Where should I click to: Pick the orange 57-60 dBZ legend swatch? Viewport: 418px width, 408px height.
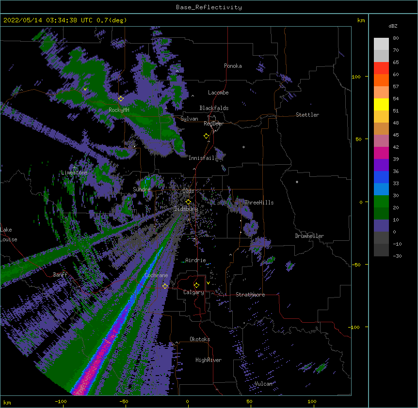click(381, 80)
